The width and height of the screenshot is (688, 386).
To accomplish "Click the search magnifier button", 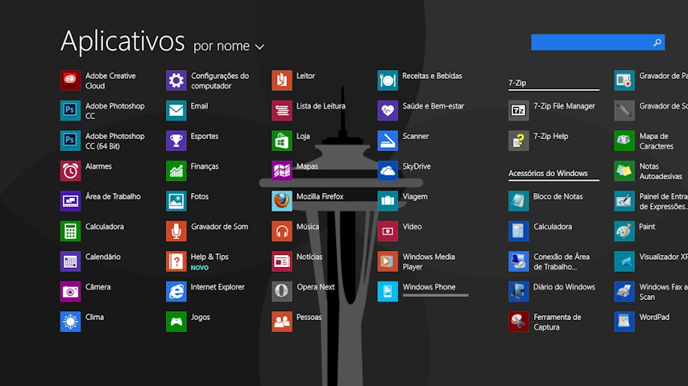I will [657, 42].
